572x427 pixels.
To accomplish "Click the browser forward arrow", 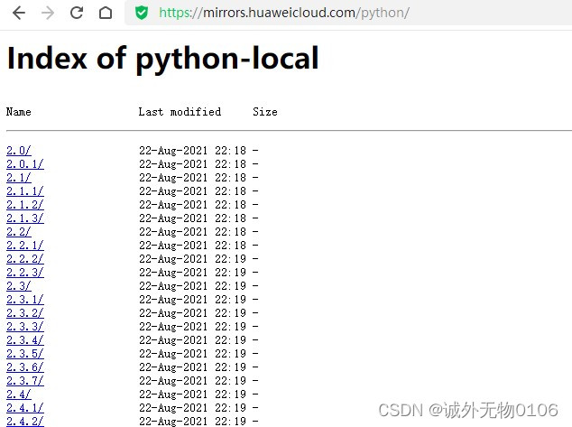I will click(x=48, y=14).
